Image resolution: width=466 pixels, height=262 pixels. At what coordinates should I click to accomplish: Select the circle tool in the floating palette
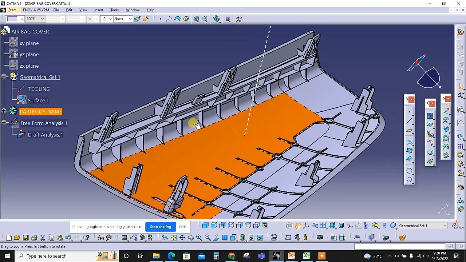click(x=409, y=171)
